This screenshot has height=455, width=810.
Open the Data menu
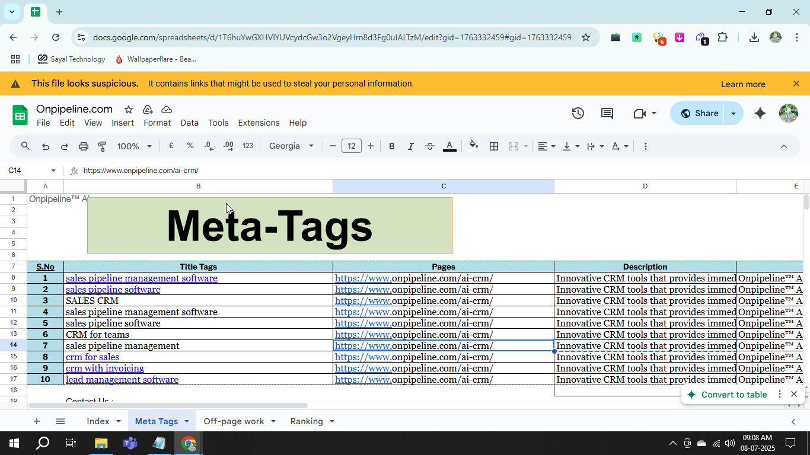pyautogui.click(x=189, y=123)
